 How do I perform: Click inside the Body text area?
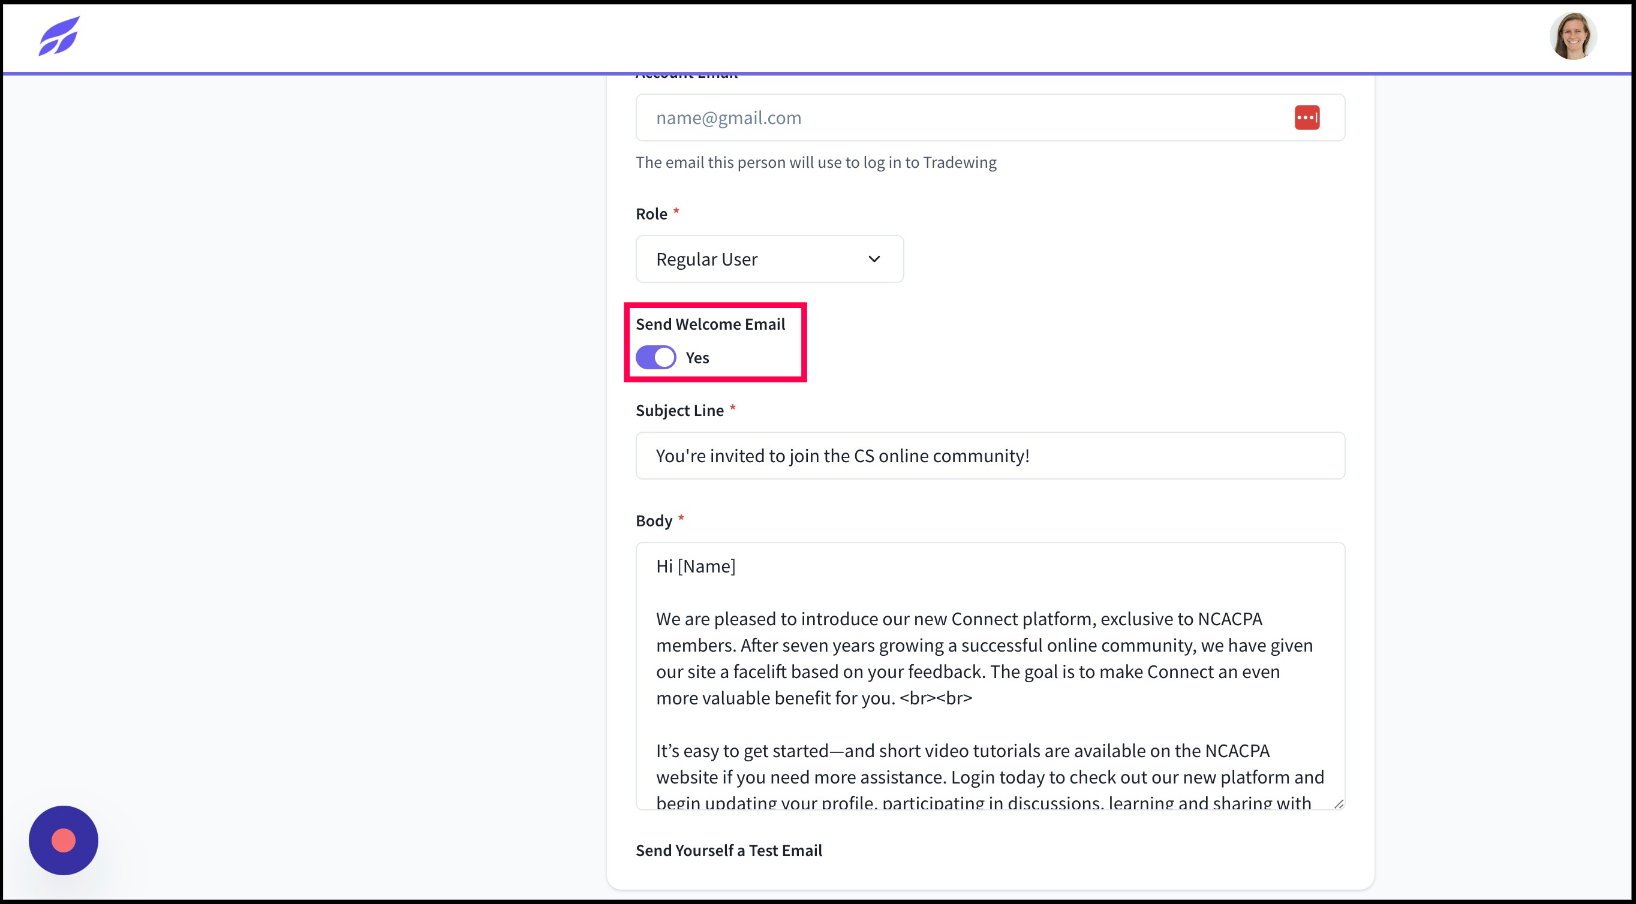990,676
